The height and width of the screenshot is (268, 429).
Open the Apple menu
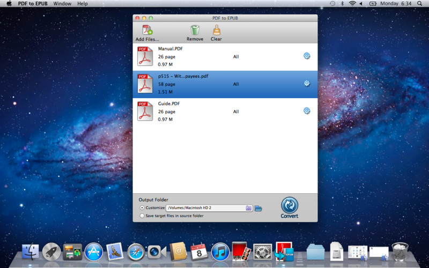pos(9,4)
